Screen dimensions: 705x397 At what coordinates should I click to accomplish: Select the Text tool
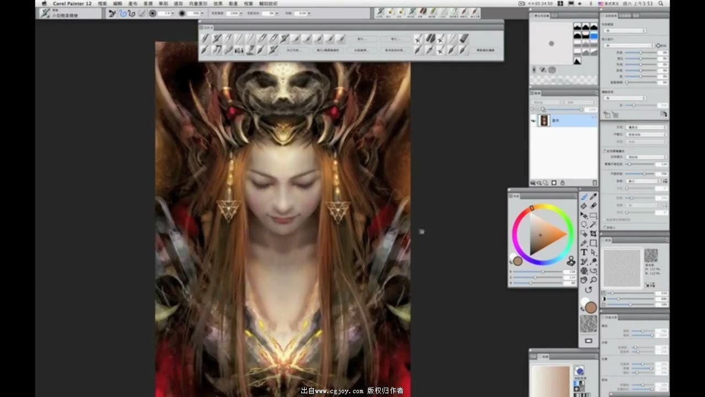pyautogui.click(x=584, y=253)
